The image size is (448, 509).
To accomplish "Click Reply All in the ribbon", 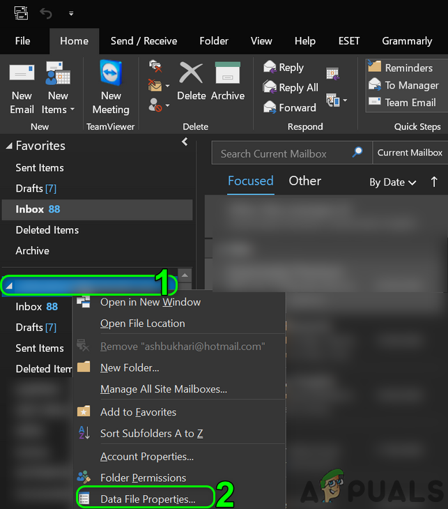I will (x=291, y=87).
